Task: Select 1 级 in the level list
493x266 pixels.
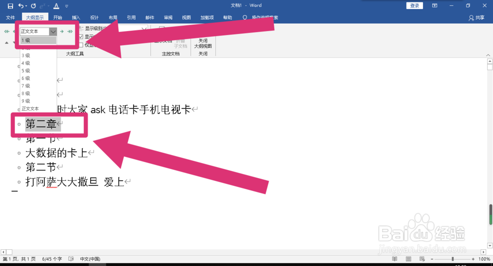Action: pos(38,40)
